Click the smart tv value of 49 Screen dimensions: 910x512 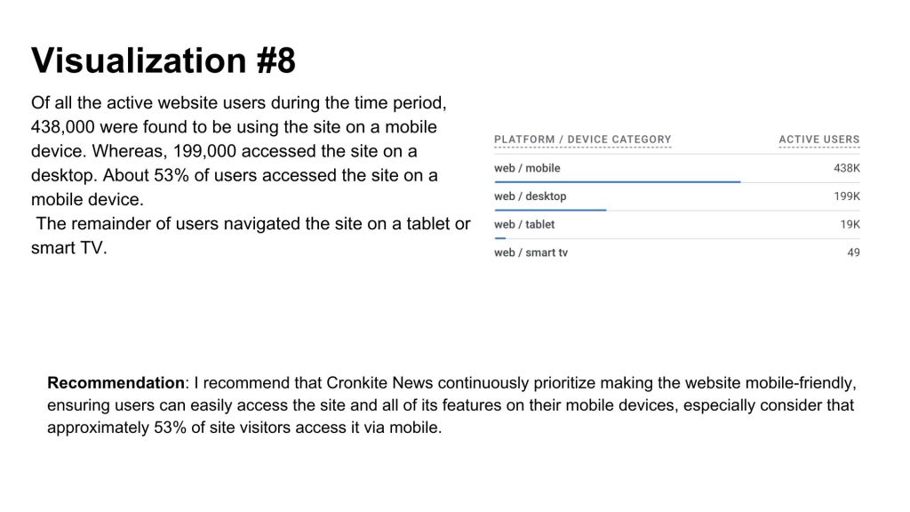pos(853,252)
